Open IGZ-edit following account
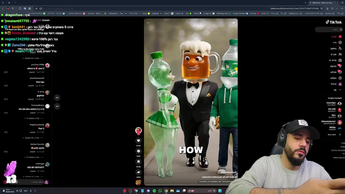 334,110
